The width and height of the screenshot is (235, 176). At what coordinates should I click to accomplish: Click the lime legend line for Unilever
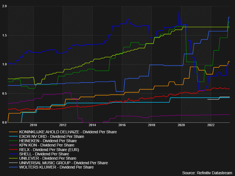13,158
